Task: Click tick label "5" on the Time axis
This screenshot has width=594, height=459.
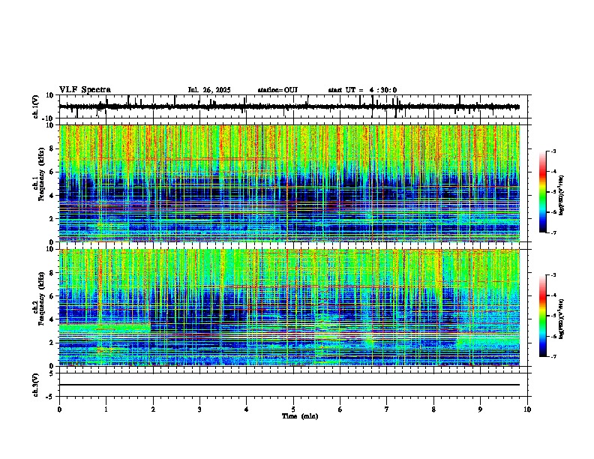Action: pos(293,409)
